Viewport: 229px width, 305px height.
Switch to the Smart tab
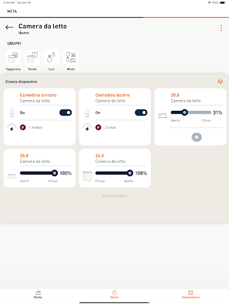(114, 294)
